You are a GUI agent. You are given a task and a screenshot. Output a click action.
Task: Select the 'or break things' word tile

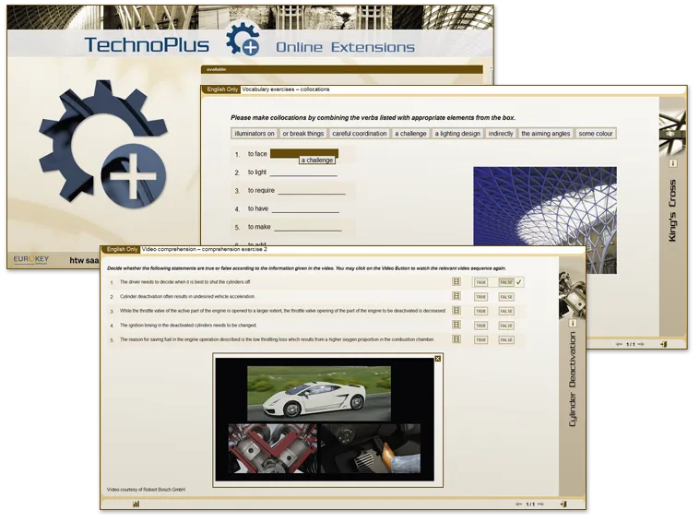[303, 134]
